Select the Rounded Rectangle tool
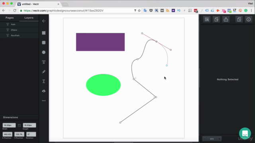The height and width of the screenshot is (143, 255). [44, 43]
